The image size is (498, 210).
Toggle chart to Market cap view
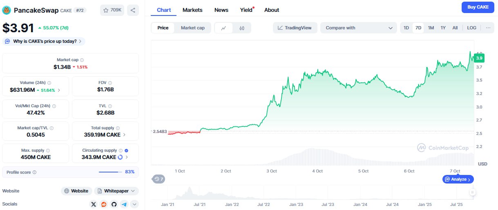point(192,28)
